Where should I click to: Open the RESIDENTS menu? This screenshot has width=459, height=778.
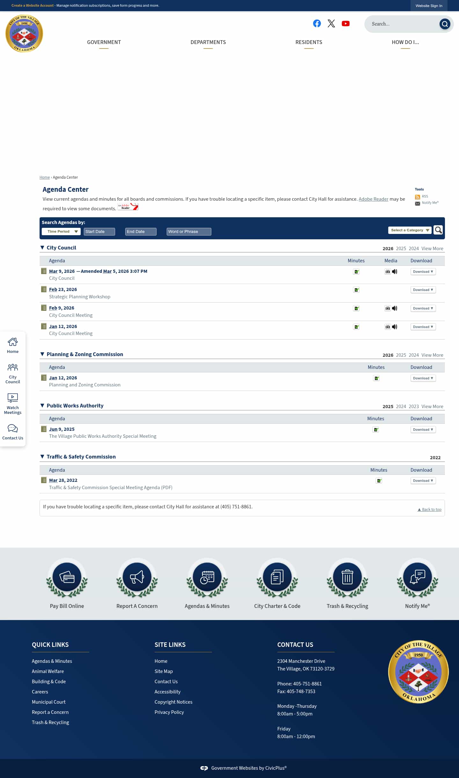309,42
